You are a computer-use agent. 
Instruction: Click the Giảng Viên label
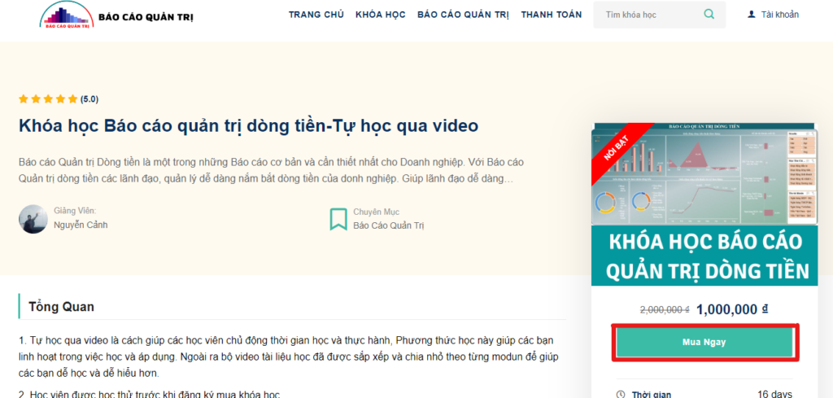(75, 211)
